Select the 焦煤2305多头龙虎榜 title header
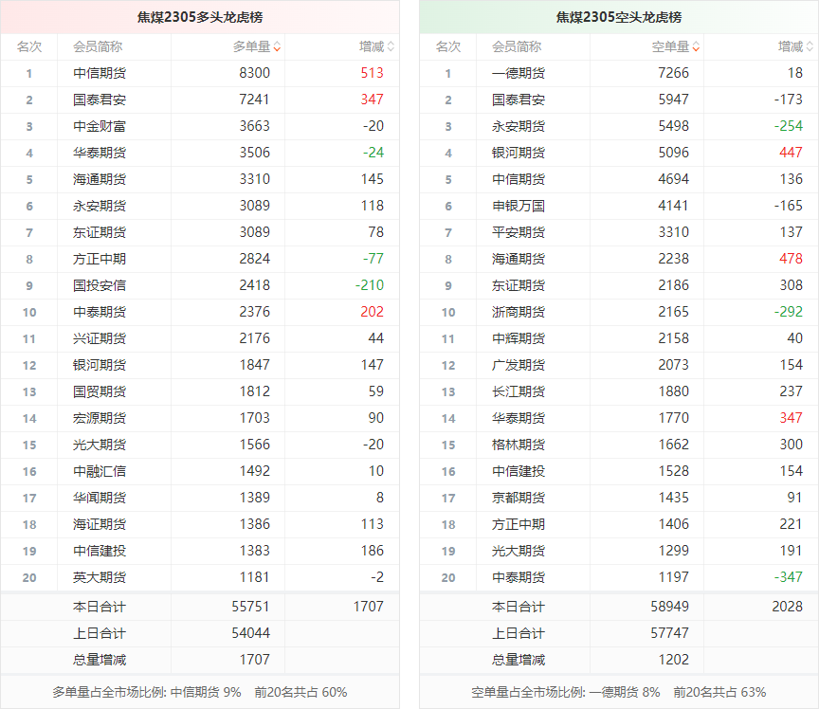The width and height of the screenshot is (819, 709). 199,17
